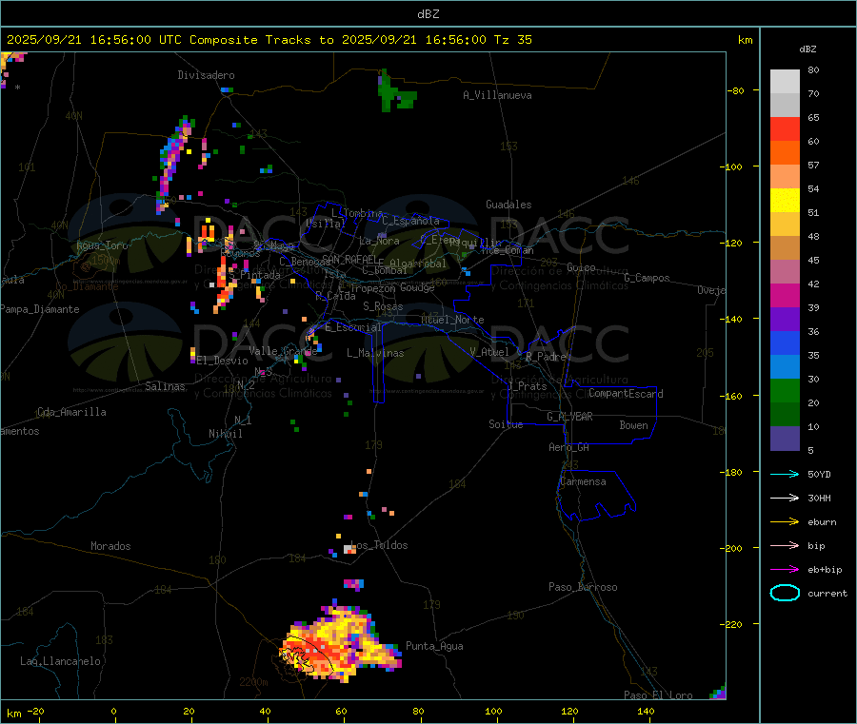857x724 pixels.
Task: Pick the magenta 39-42 dBZ legend swatch
Action: [x=785, y=296]
